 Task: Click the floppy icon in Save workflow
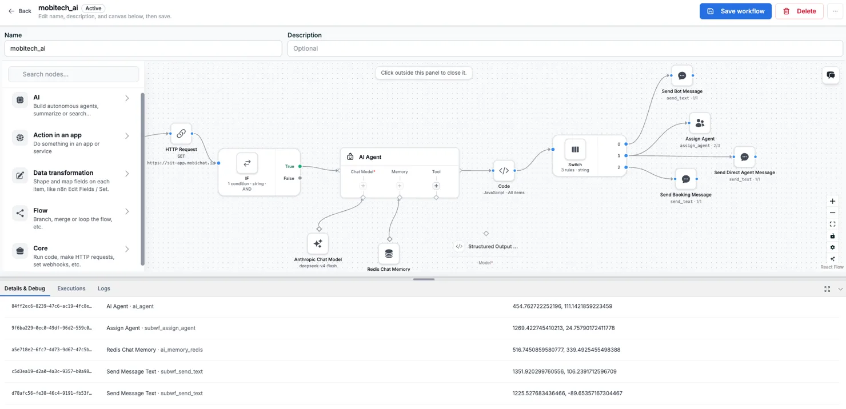point(711,11)
